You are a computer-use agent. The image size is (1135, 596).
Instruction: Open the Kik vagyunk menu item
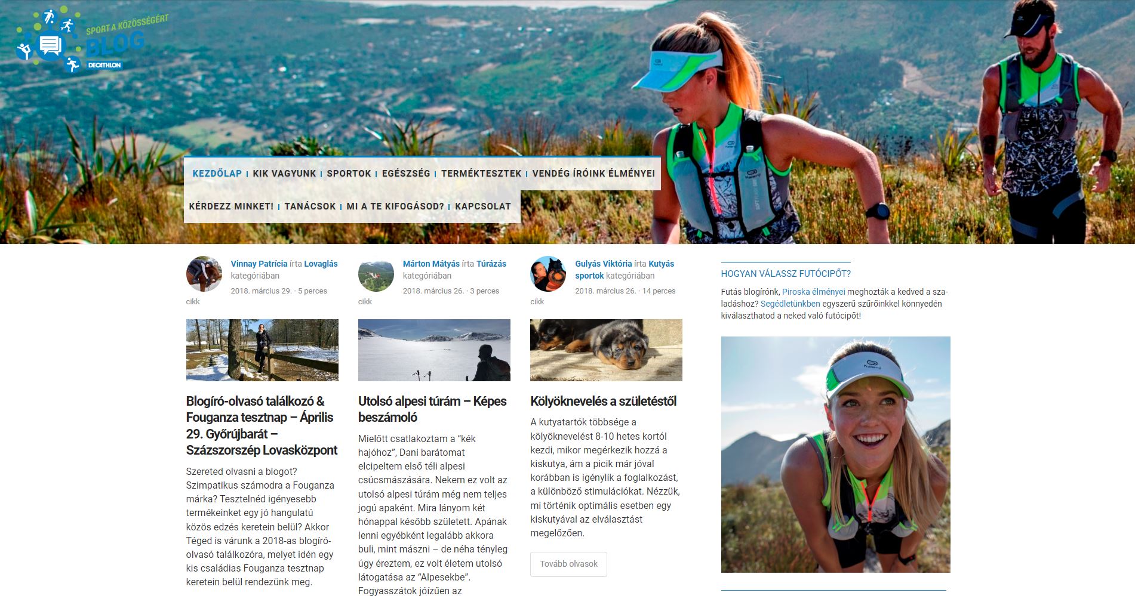click(284, 174)
